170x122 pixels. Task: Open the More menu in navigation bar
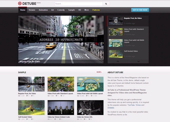tap(87, 10)
